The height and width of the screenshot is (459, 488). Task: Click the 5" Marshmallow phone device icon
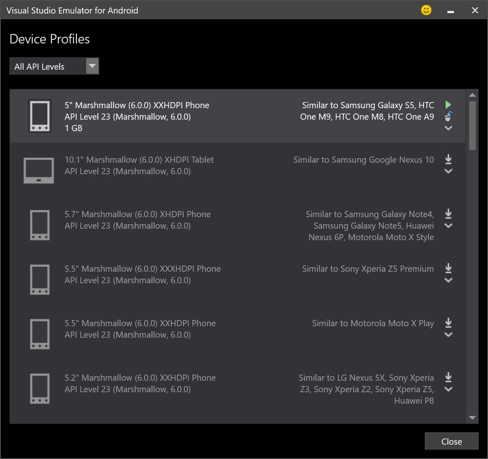point(39,116)
